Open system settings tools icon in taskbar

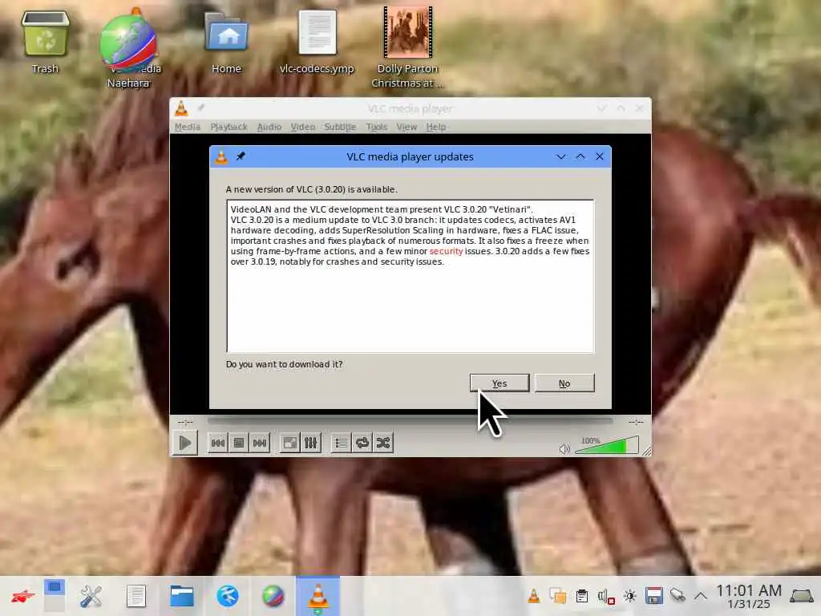click(x=91, y=596)
